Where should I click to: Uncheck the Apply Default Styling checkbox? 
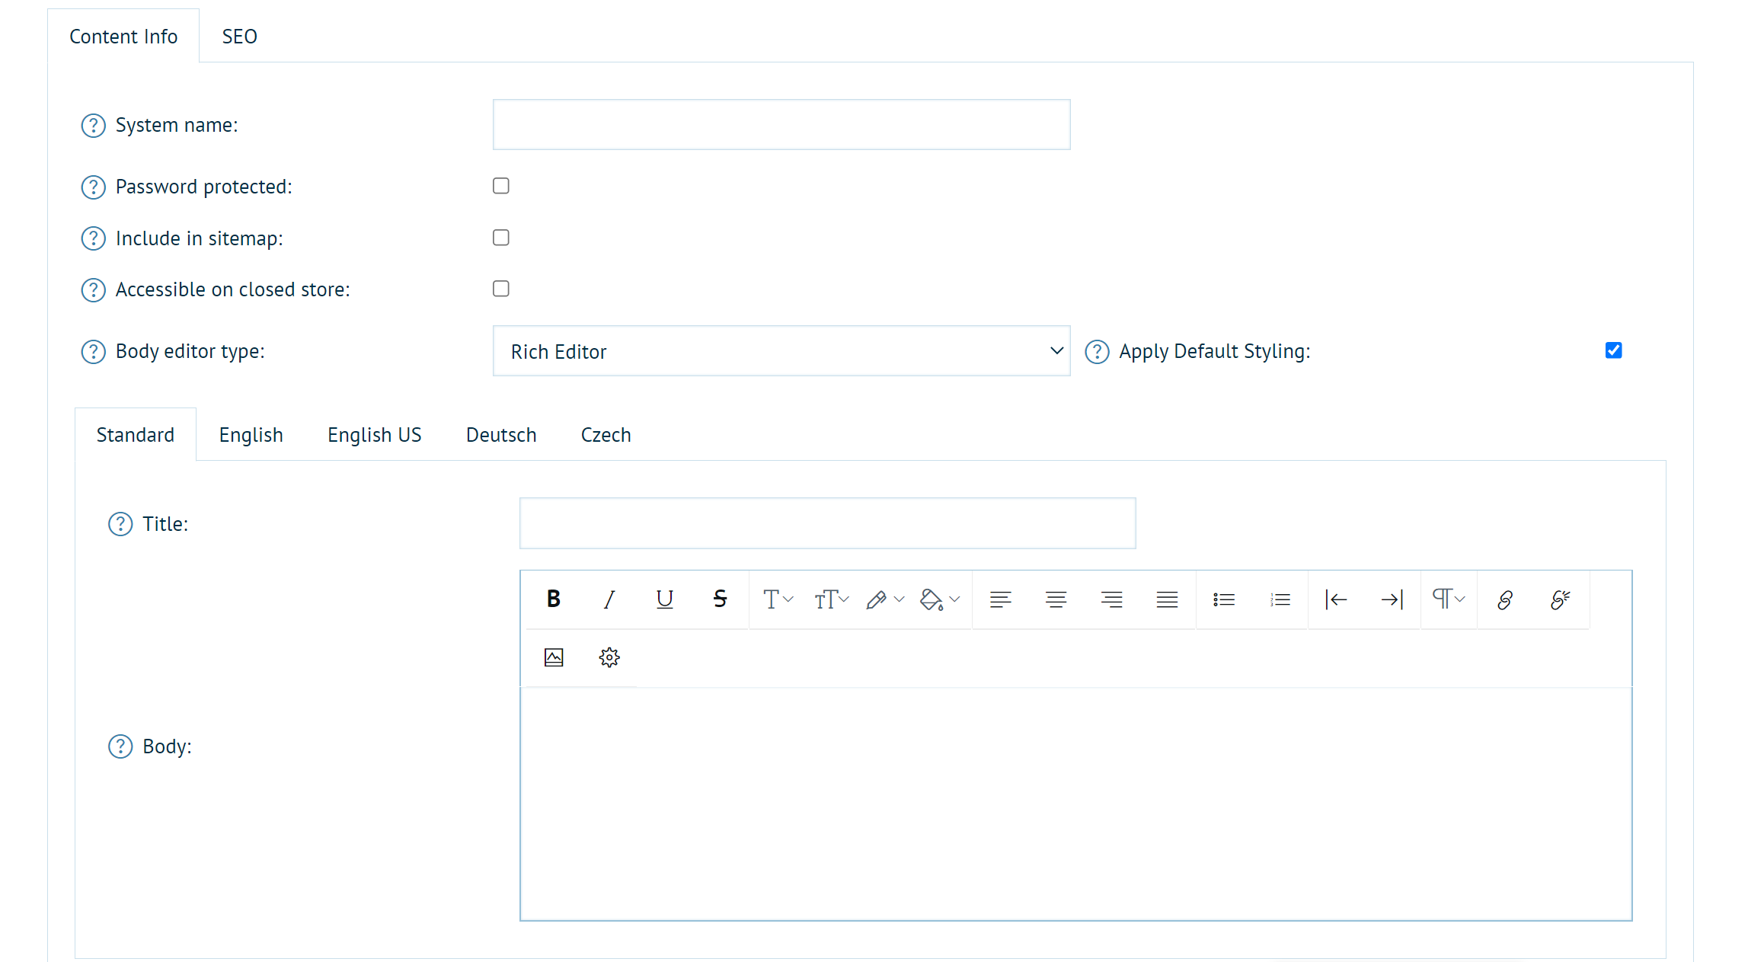(1613, 350)
